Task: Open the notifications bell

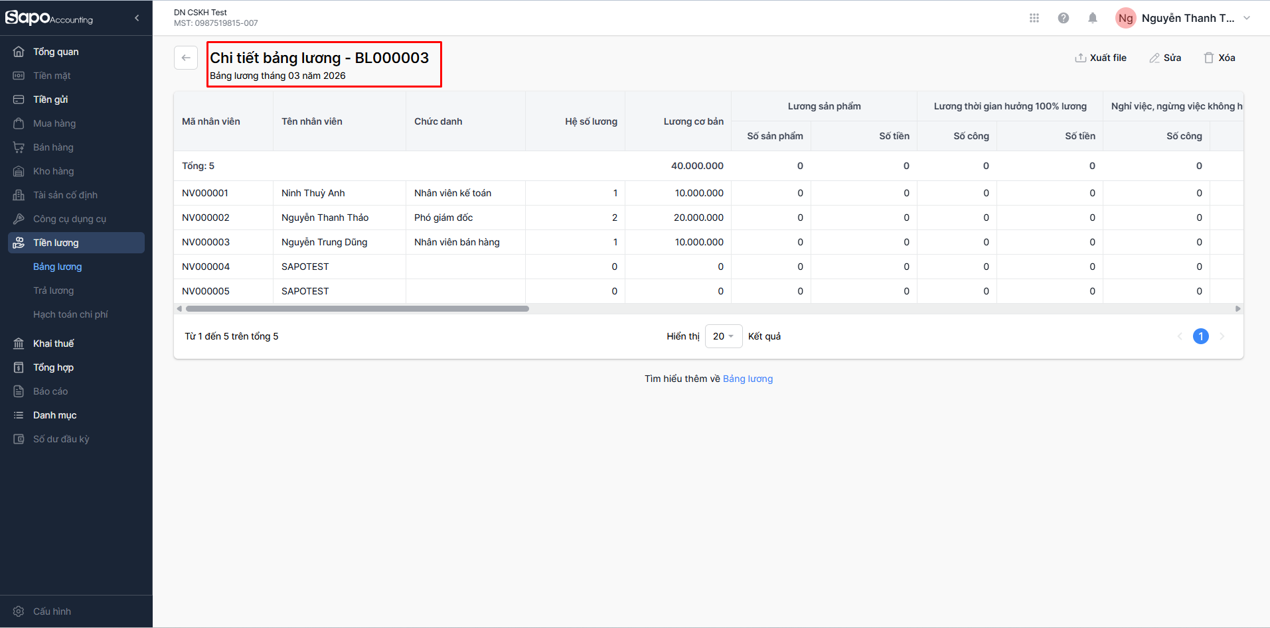Action: pyautogui.click(x=1092, y=18)
